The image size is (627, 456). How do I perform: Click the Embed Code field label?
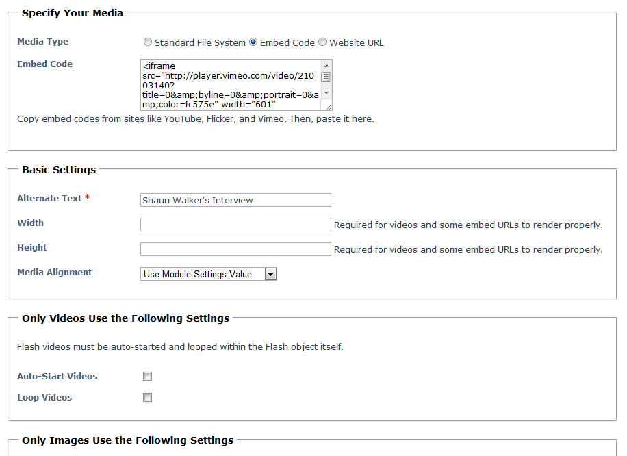tap(44, 64)
